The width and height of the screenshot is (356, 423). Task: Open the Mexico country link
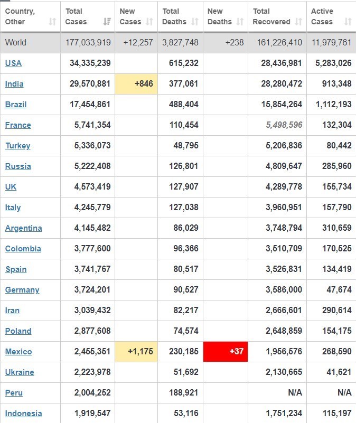point(18,352)
